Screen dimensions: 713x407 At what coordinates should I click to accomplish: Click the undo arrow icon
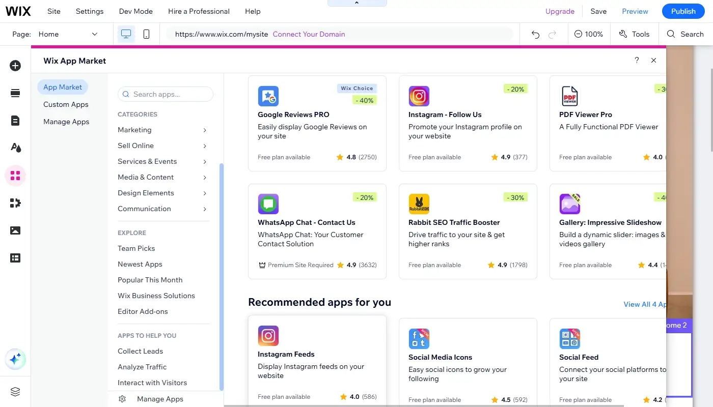click(x=535, y=34)
